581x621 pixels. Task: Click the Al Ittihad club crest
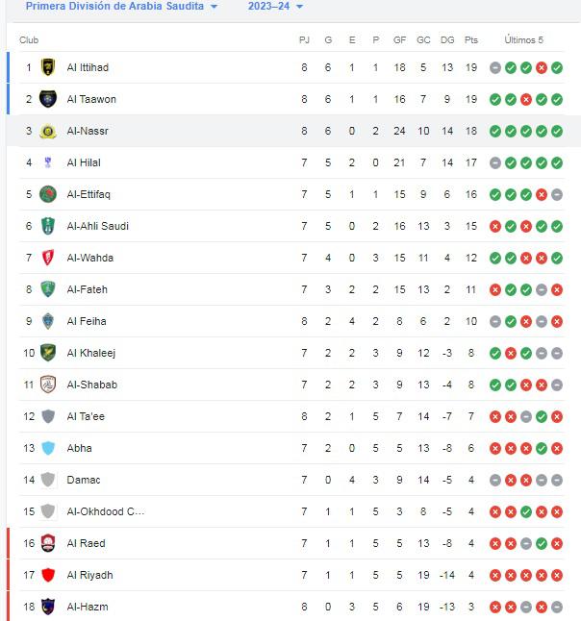48,67
